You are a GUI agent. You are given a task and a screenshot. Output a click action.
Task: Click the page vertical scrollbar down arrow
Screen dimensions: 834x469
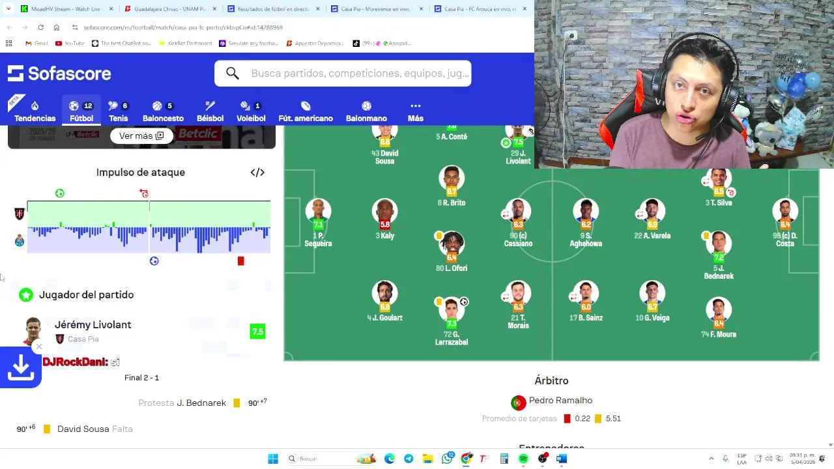830,445
